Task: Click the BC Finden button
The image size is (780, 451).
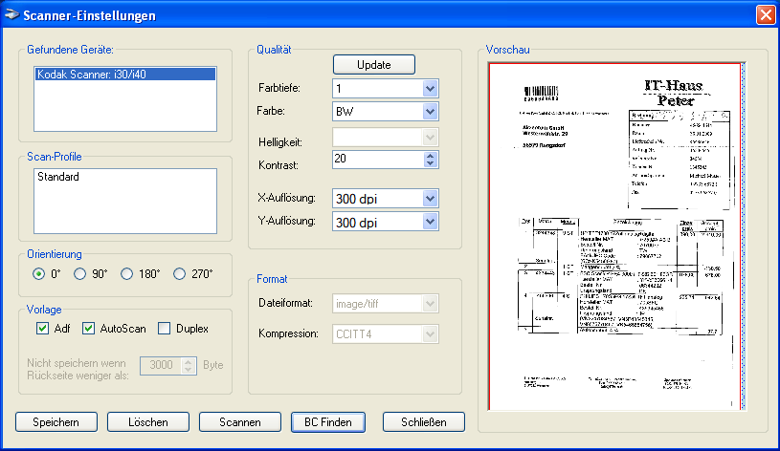Action: [328, 422]
